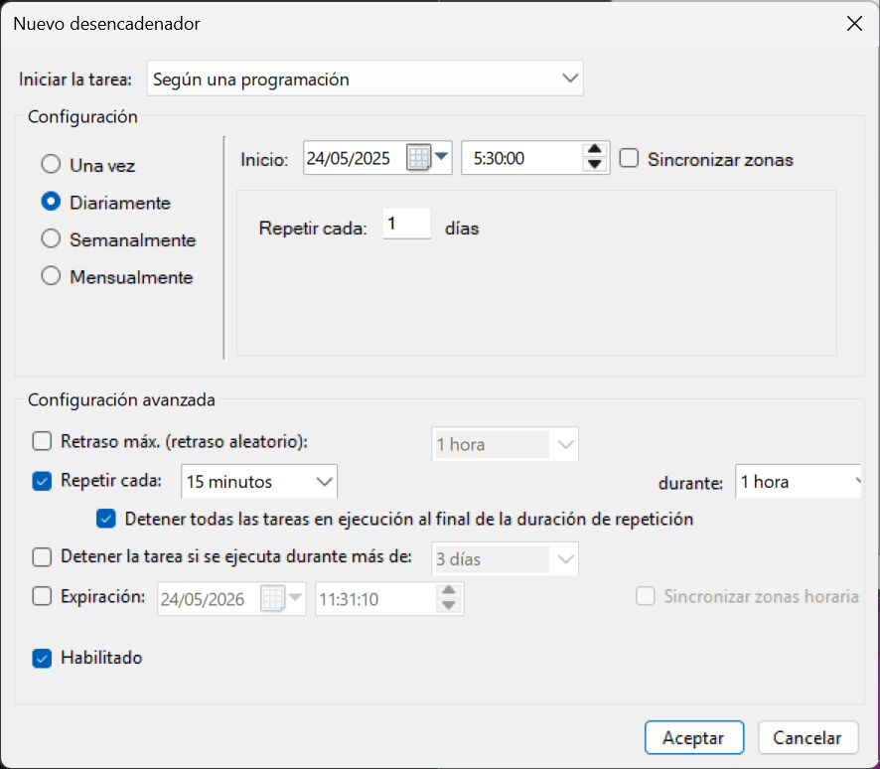Enable the Expiración checkbox
This screenshot has height=769, width=880.
(42, 596)
